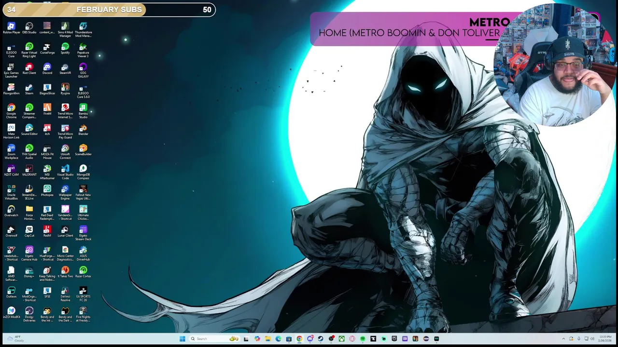Click the webcam overlay thumbnail
The image size is (618, 347).
555,65
